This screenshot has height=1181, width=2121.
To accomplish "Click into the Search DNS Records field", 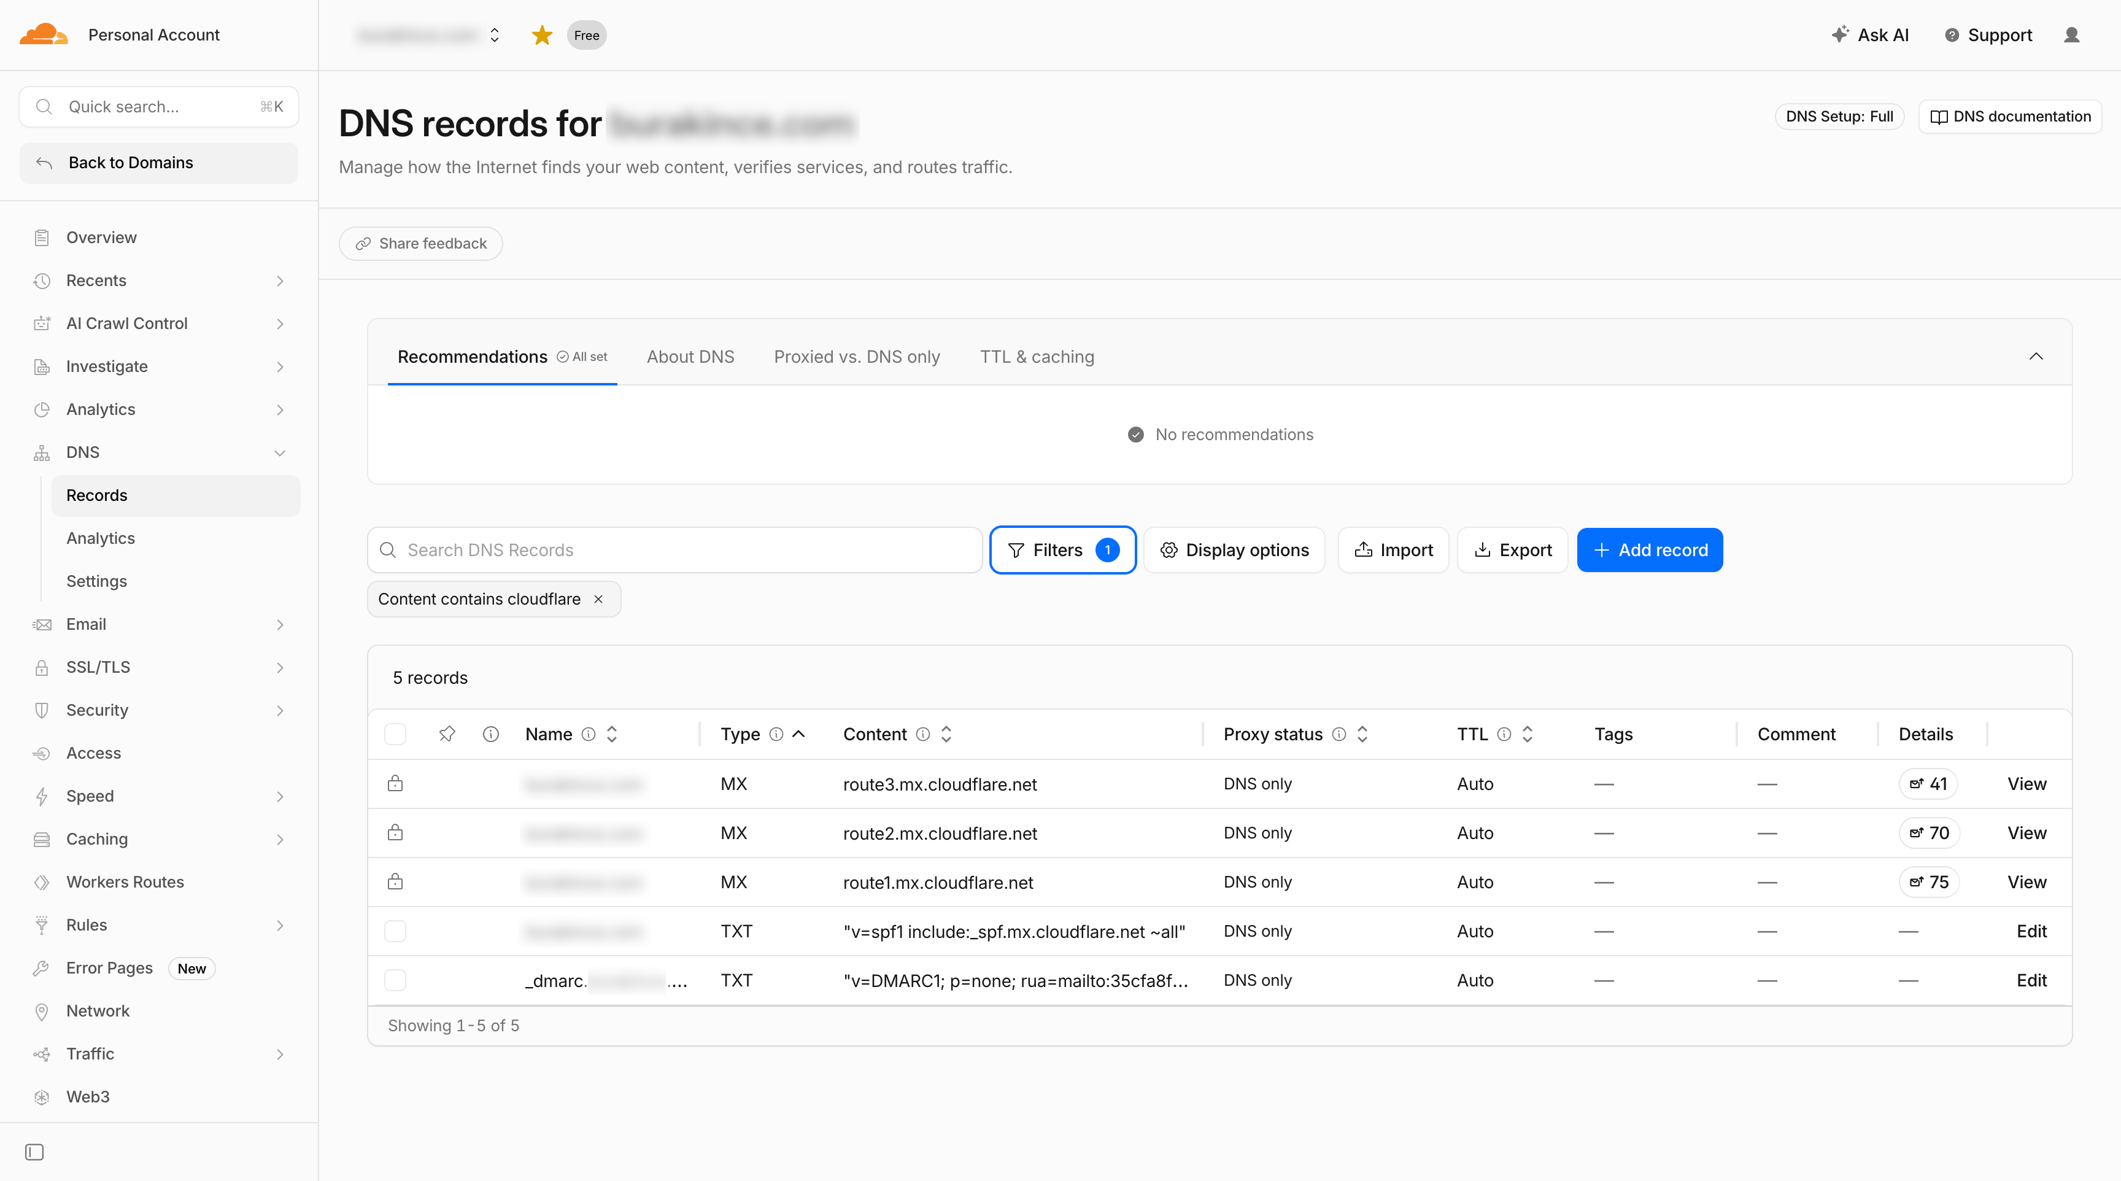I will click(x=674, y=549).
